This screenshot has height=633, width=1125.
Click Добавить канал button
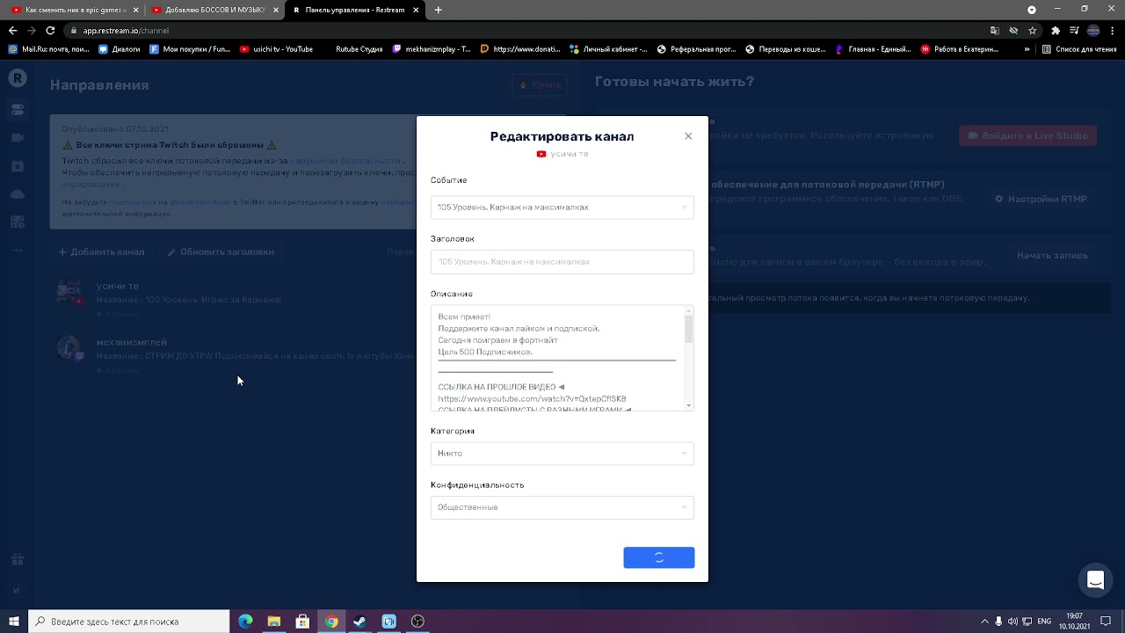pos(101,252)
